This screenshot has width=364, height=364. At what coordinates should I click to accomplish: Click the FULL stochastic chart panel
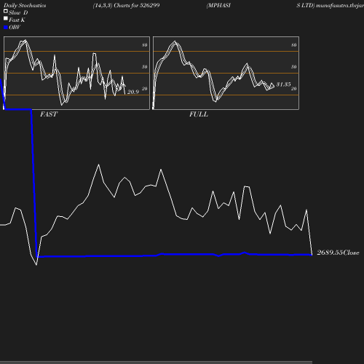pos(226,73)
